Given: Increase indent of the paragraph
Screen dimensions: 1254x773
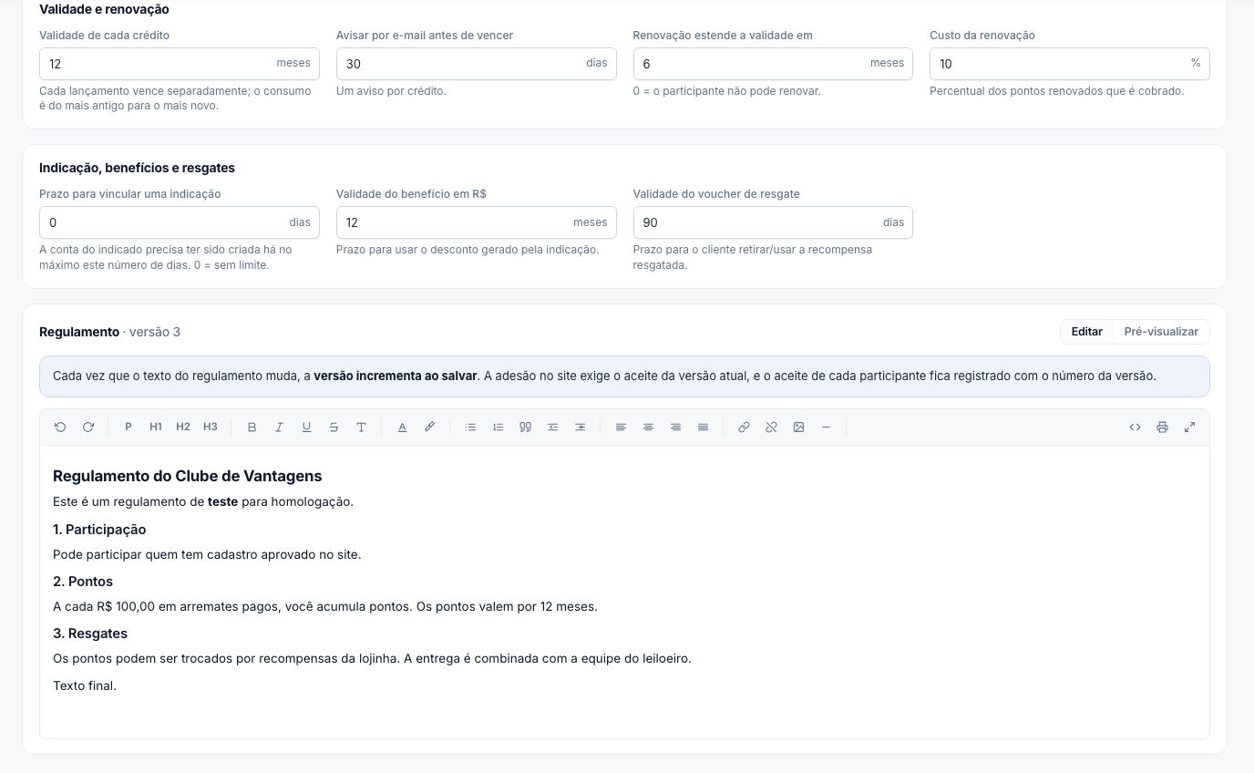Looking at the screenshot, I should click(580, 427).
